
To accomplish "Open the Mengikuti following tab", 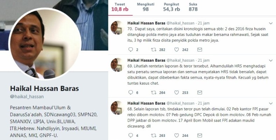I will click(146, 7).
